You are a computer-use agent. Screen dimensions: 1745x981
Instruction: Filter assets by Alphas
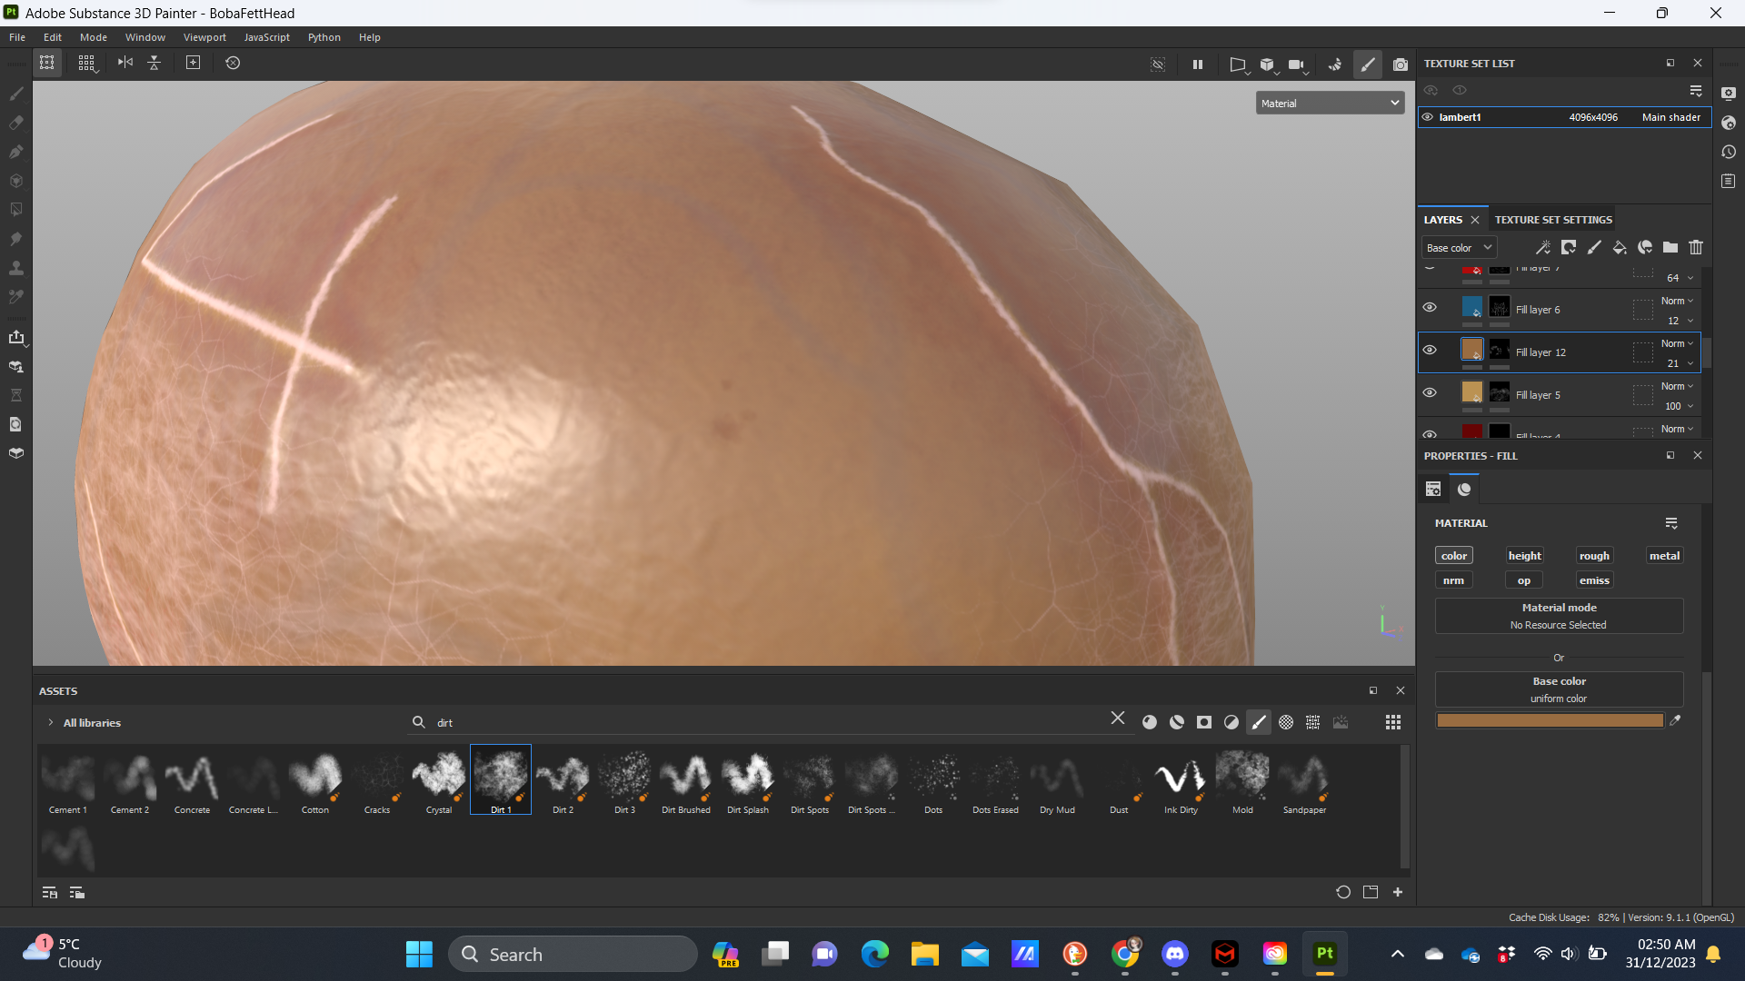coord(1286,722)
